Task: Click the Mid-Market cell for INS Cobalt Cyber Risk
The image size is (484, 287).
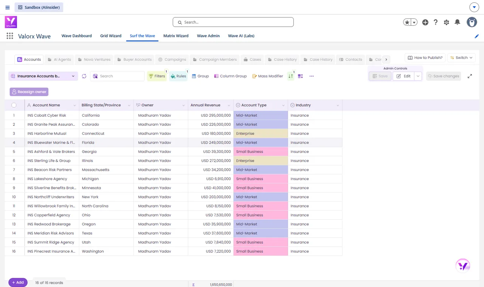Action: coord(261,116)
